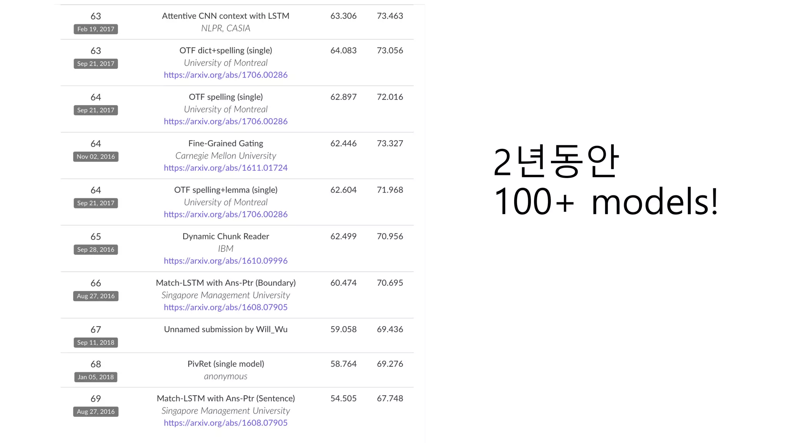Open the arxiv.org/abs/1611.01724 link
The width and height of the screenshot is (788, 443).
[x=225, y=168]
